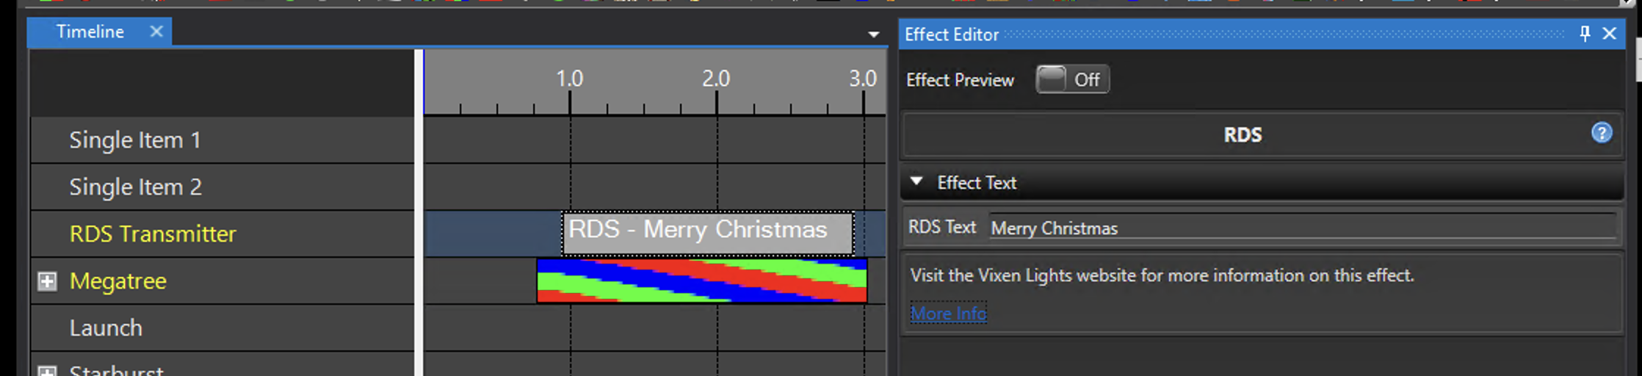The height and width of the screenshot is (376, 1642).
Task: Select the striped color effect on Megatree
Action: [701, 281]
